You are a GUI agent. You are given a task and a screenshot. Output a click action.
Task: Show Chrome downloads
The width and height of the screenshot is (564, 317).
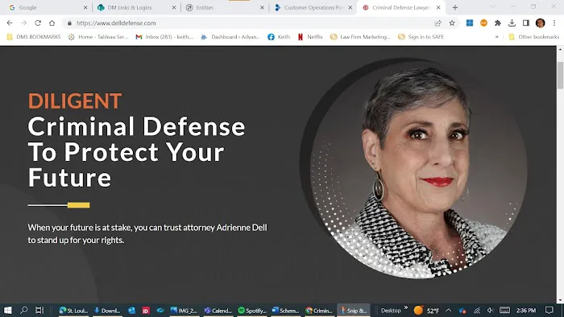(x=512, y=23)
